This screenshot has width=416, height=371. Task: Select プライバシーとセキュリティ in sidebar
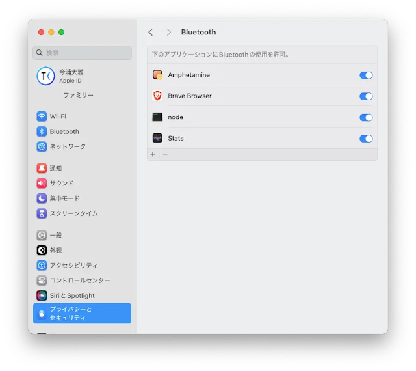click(x=83, y=313)
